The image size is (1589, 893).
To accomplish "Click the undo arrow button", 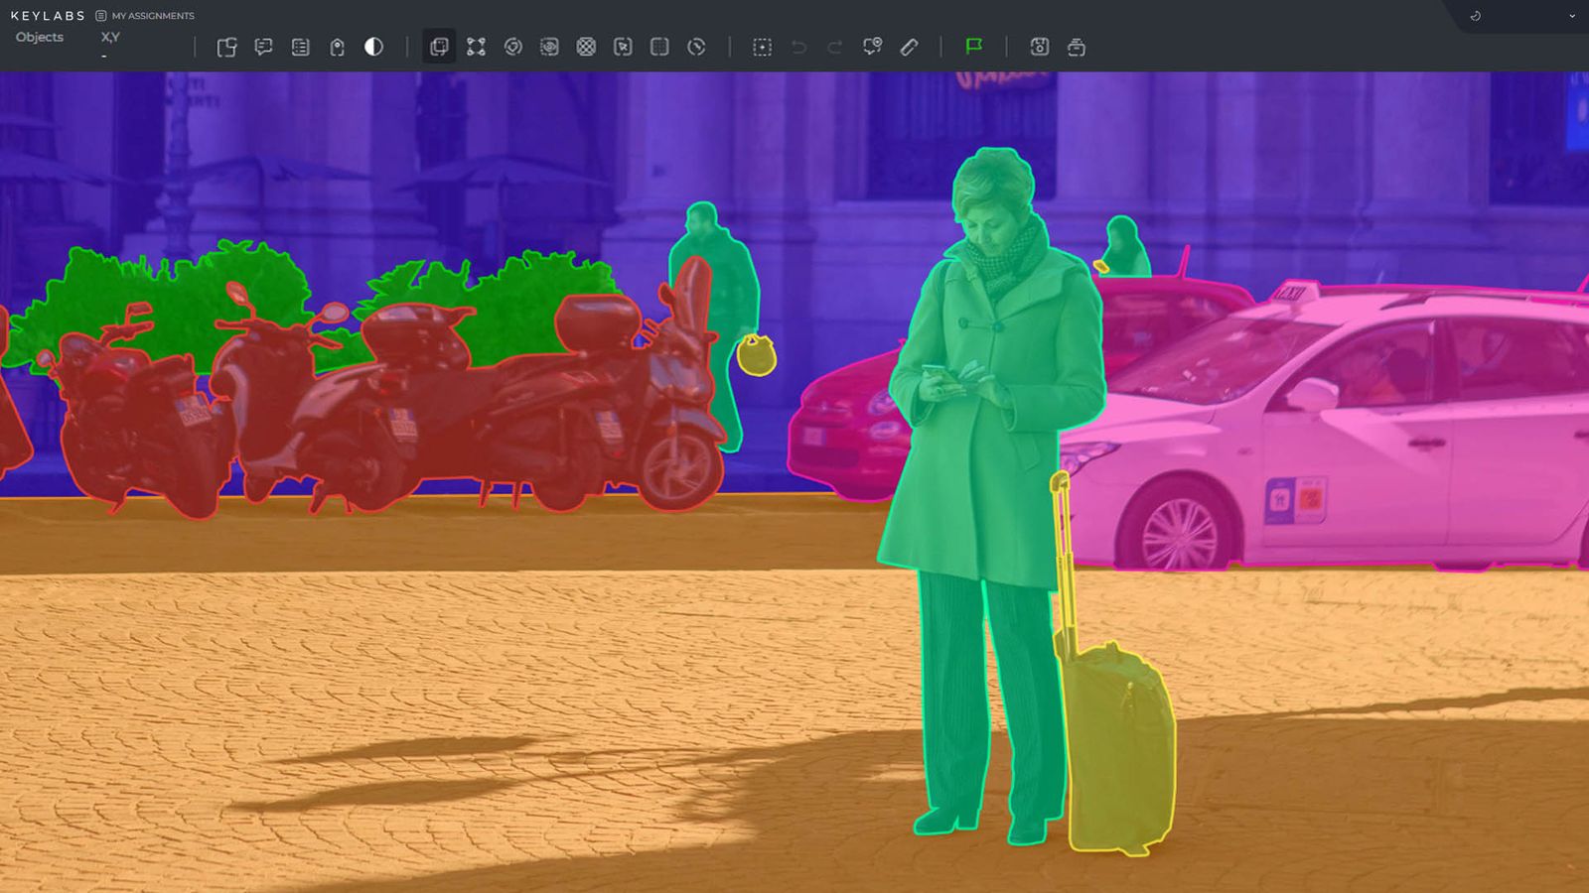I will (x=798, y=47).
